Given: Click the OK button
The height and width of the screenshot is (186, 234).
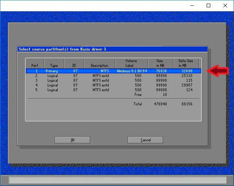Looking at the screenshot, I should (72, 140).
